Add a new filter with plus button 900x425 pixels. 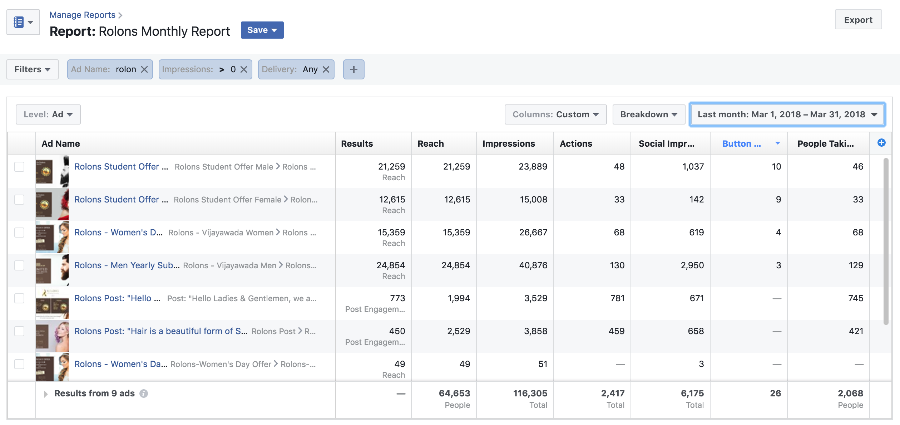353,69
